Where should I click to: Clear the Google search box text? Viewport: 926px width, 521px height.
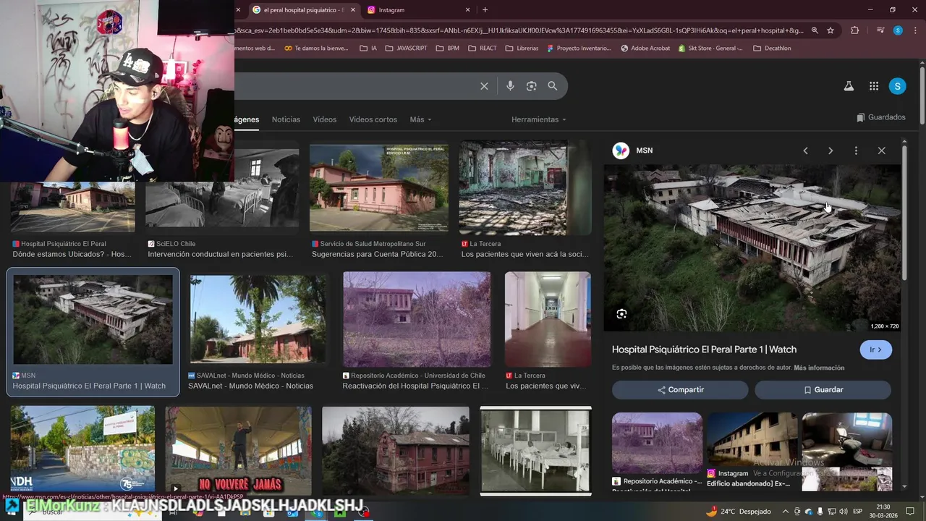tap(484, 86)
